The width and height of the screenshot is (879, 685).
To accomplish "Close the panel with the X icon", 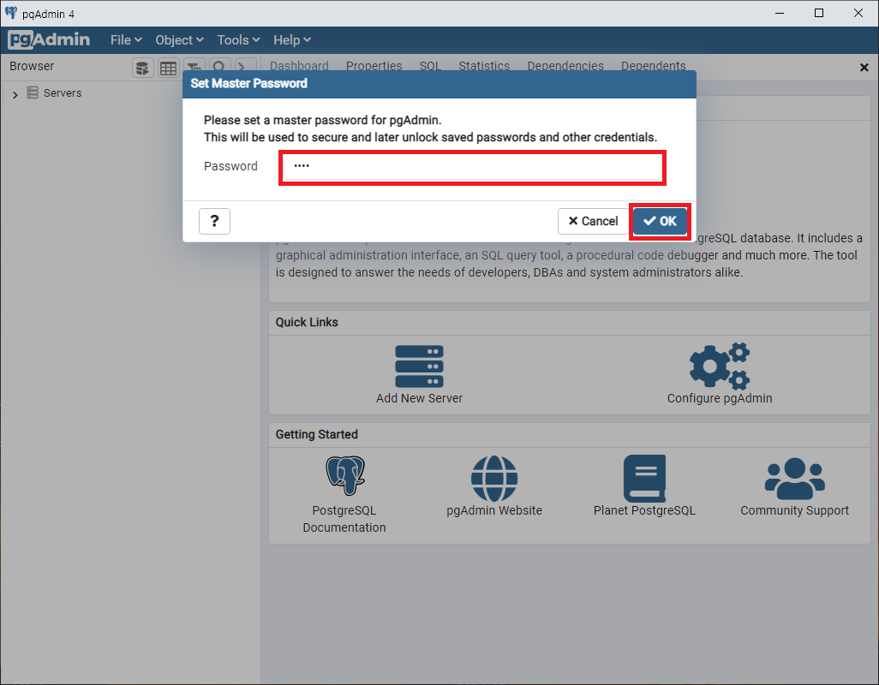I will (864, 68).
